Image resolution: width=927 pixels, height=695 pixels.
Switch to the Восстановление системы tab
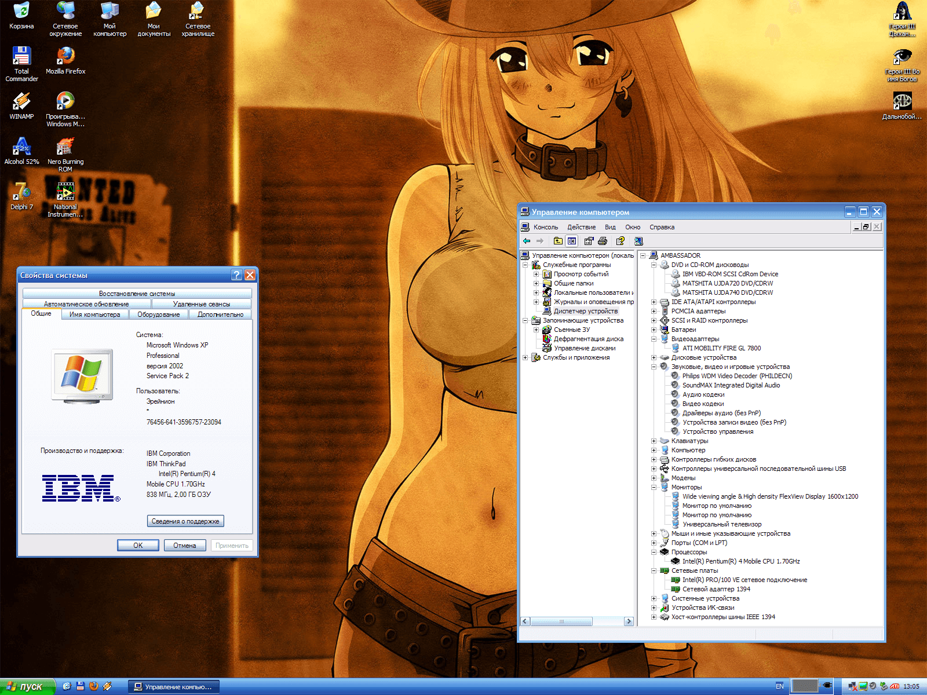tap(137, 294)
